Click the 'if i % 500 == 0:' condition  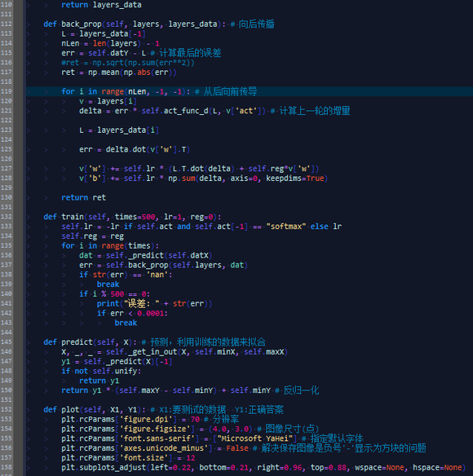click(x=114, y=294)
